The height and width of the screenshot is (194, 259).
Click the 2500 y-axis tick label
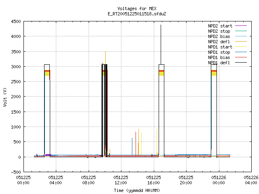pyautogui.click(x=16, y=82)
